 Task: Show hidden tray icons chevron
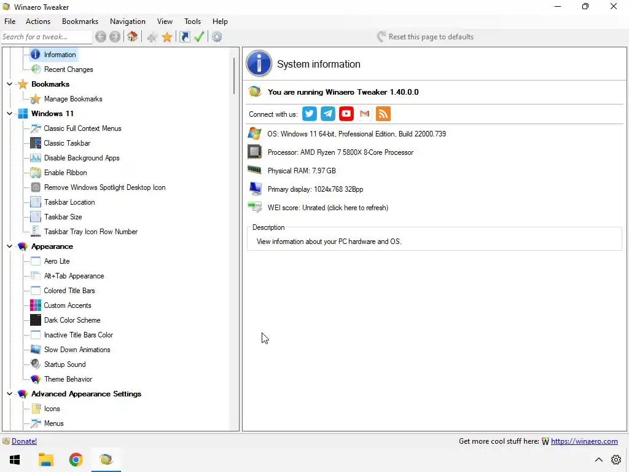click(x=598, y=460)
